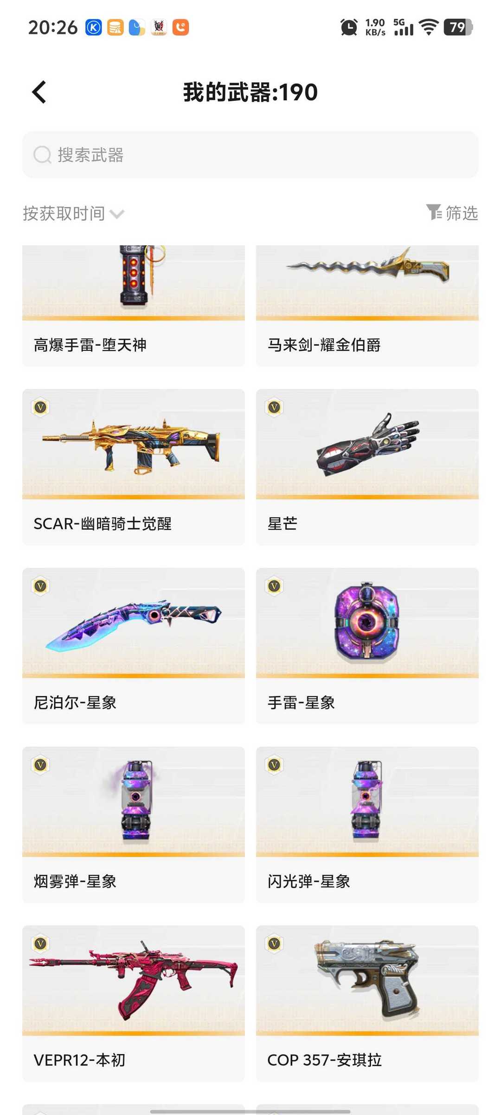Tap the 我的武器:190 page title
Screen dimensions: 501x1115
[250, 92]
